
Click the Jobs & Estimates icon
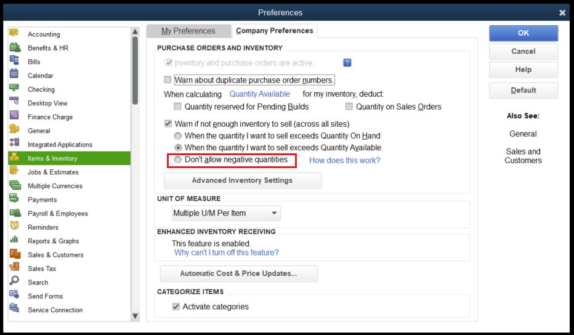14,171
